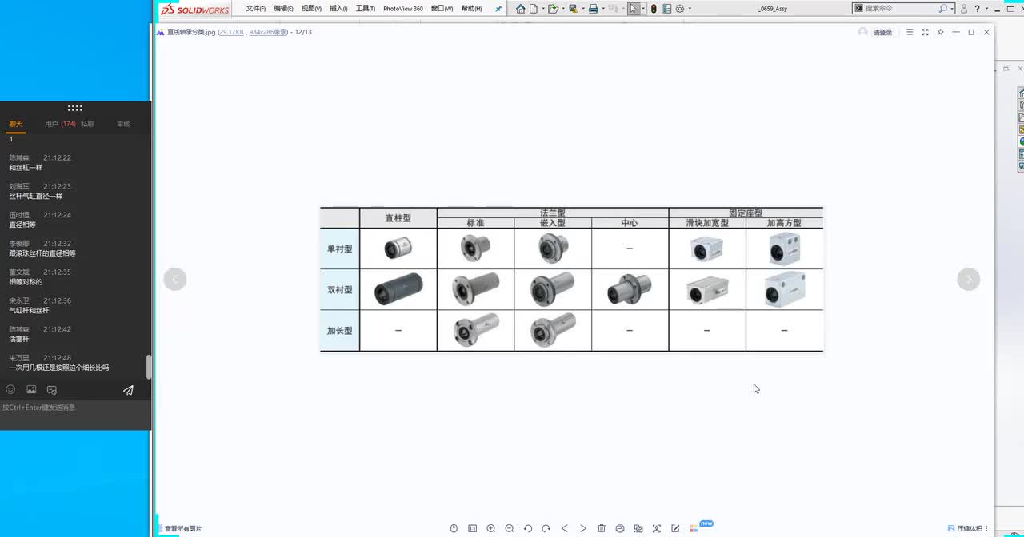This screenshot has width=1024, height=537.
Task: Open the SolidWorks 窗口 menu
Action: point(442,9)
